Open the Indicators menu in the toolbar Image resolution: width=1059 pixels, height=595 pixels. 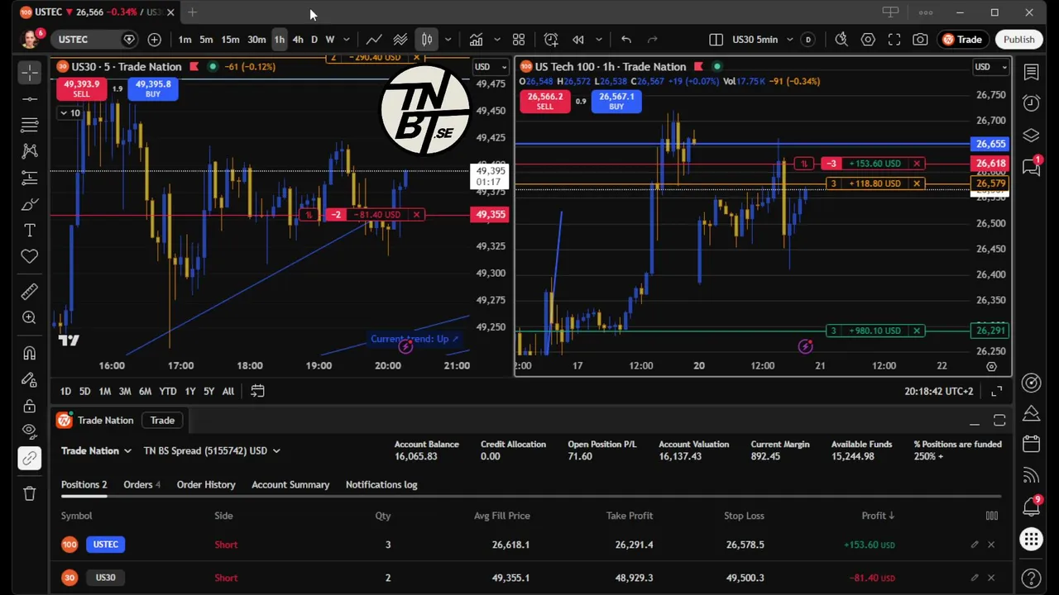(477, 40)
